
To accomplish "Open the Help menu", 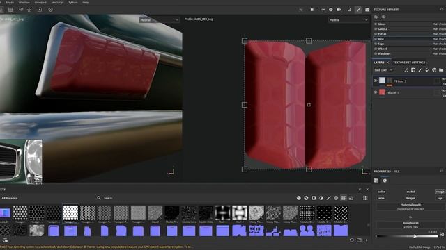I will [x=85, y=2].
